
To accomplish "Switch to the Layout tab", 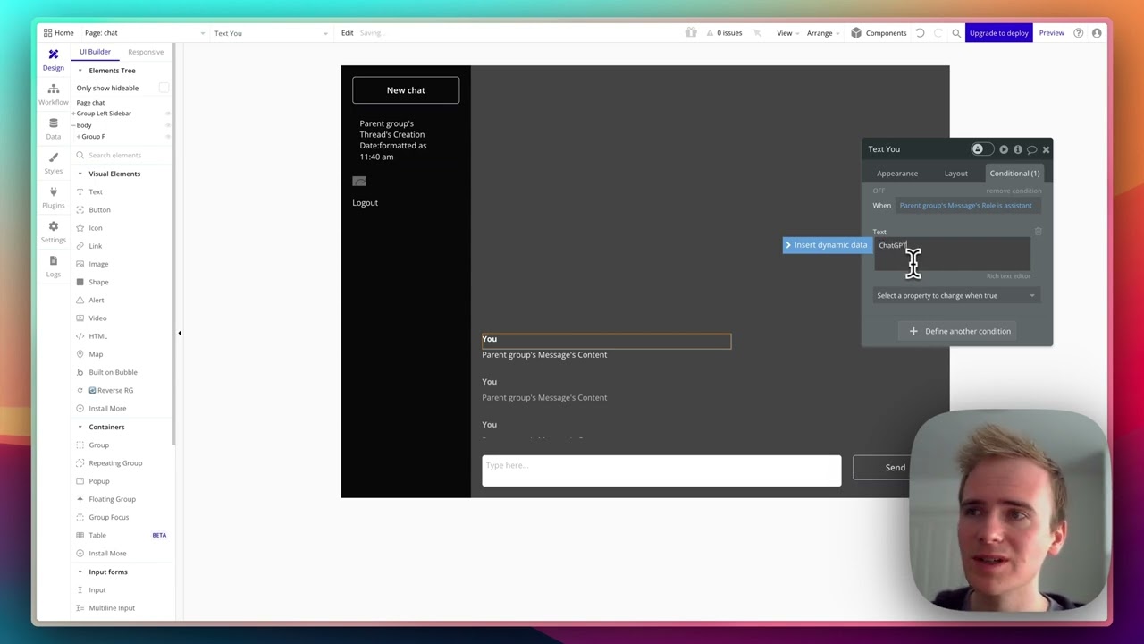I will click(x=955, y=174).
